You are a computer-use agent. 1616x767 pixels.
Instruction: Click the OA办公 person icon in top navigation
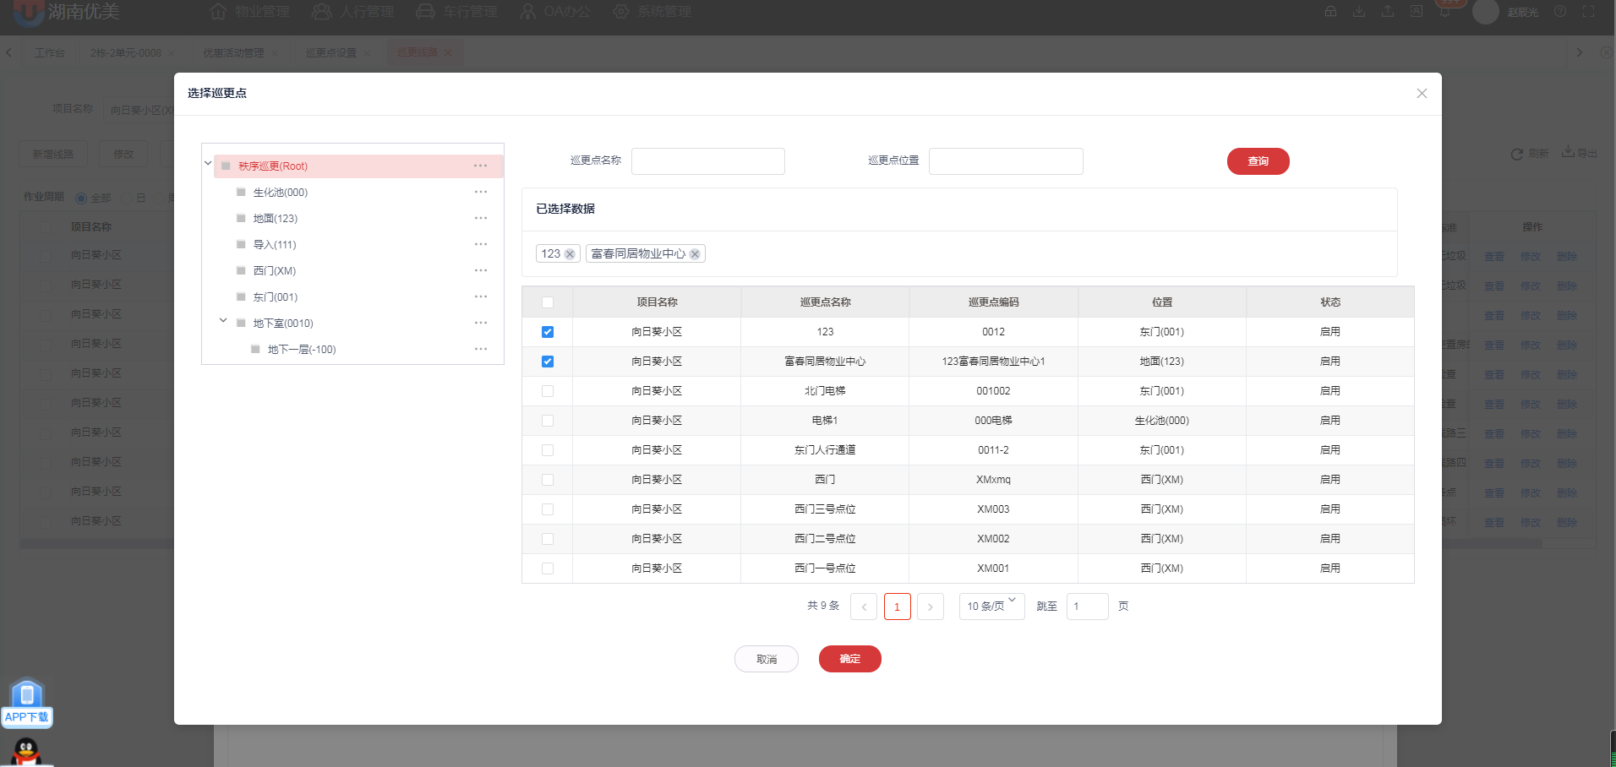pos(528,12)
